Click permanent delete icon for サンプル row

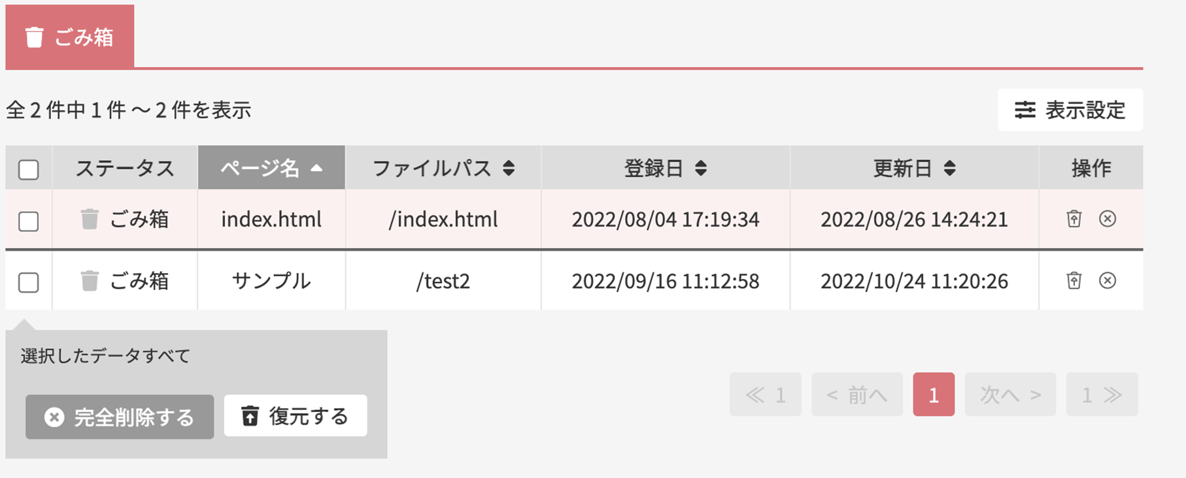(1107, 281)
